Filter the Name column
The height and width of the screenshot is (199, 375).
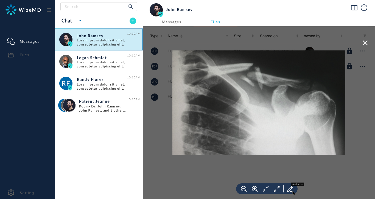227,36
